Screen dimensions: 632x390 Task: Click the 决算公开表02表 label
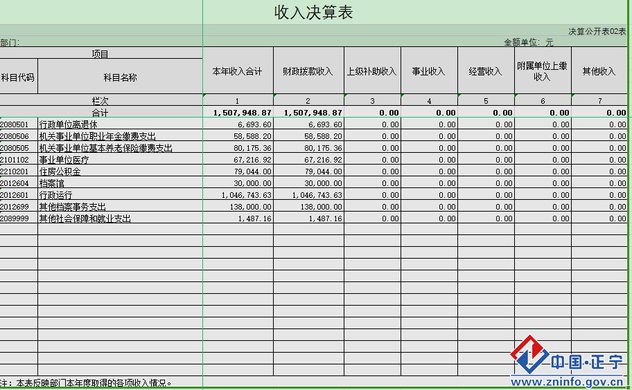597,31
